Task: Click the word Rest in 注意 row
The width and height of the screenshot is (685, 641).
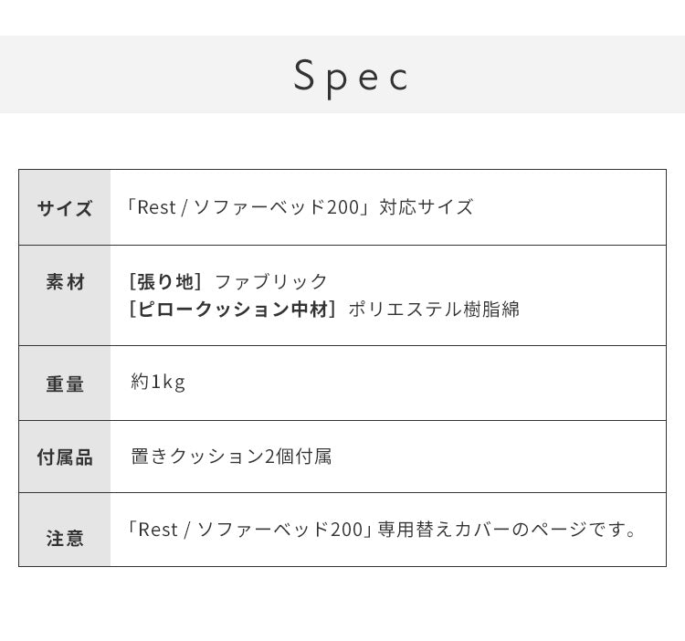Action: 156,530
